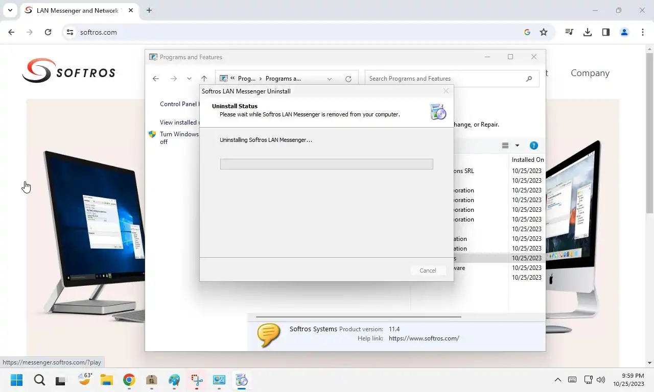
Task: Go forward in Programs and Features window
Action: [174, 79]
